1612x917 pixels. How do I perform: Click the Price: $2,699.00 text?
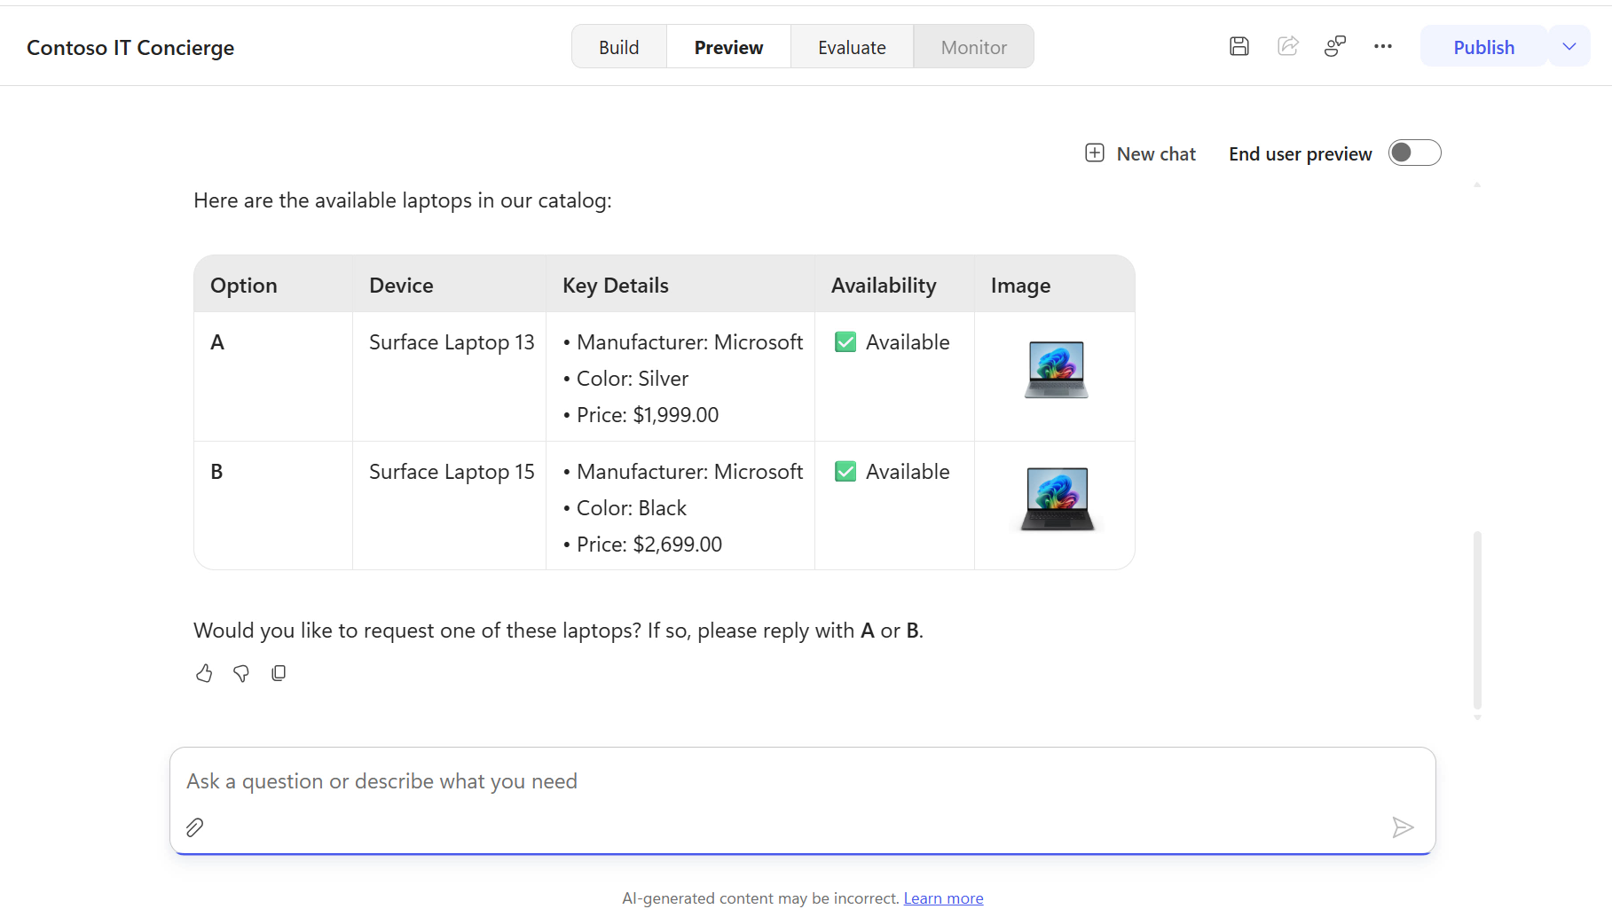pyautogui.click(x=649, y=545)
